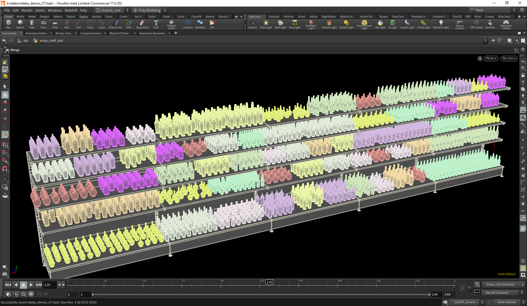Switch to the Render View tab
The width and height of the screenshot is (527, 306).
click(63, 33)
